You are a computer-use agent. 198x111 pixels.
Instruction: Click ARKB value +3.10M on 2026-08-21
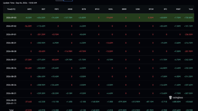click(x=69, y=93)
